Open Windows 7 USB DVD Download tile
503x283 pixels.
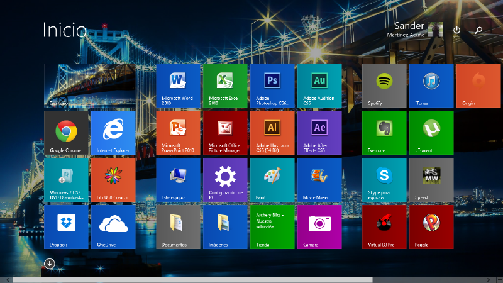click(66, 180)
